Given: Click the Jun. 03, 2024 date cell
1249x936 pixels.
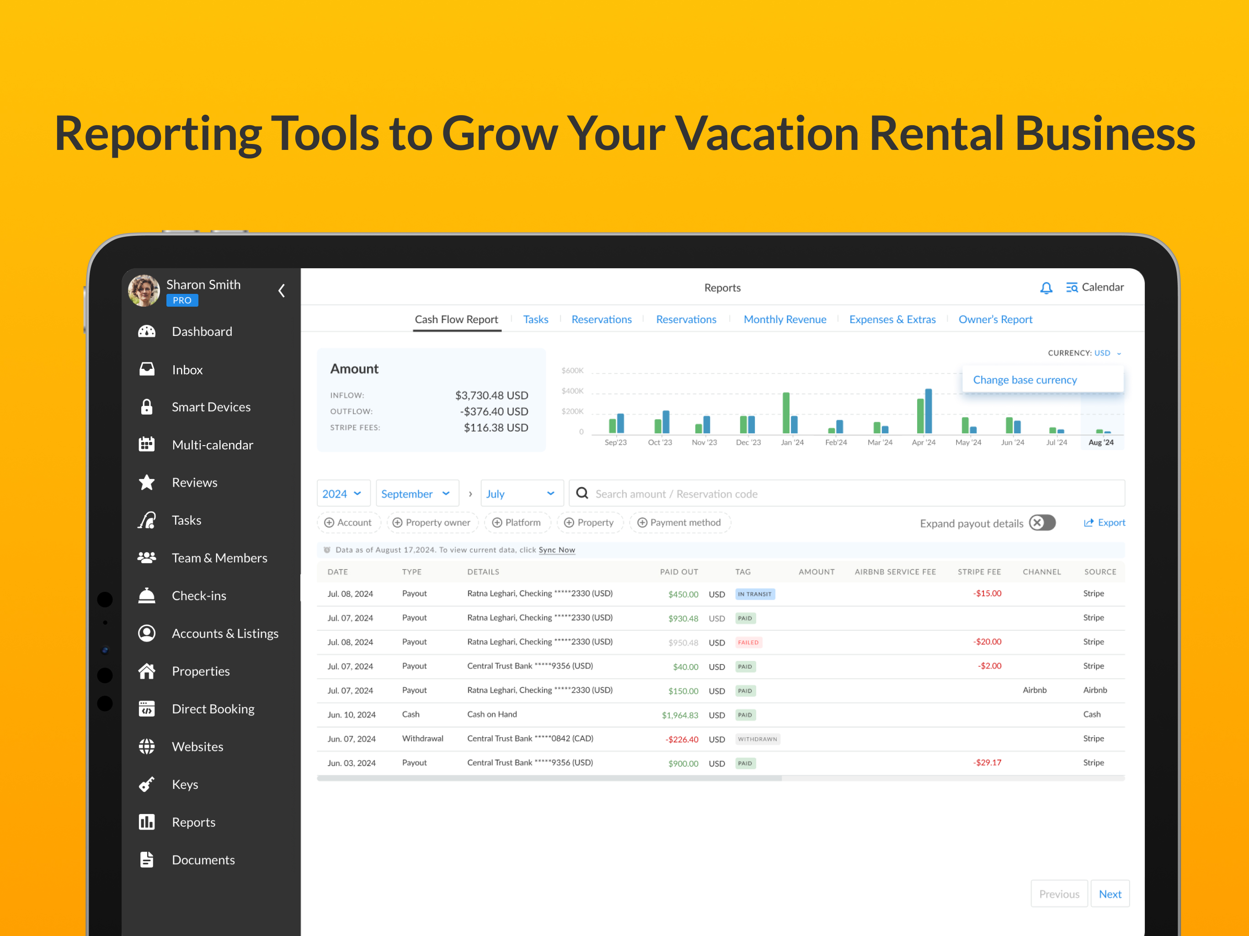Looking at the screenshot, I should pyautogui.click(x=351, y=763).
